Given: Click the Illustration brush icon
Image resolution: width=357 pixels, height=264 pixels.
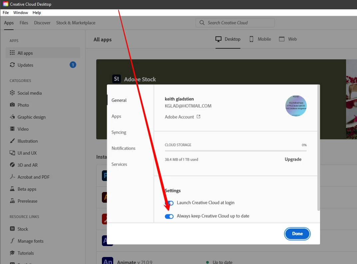Looking at the screenshot, I should click(12, 141).
